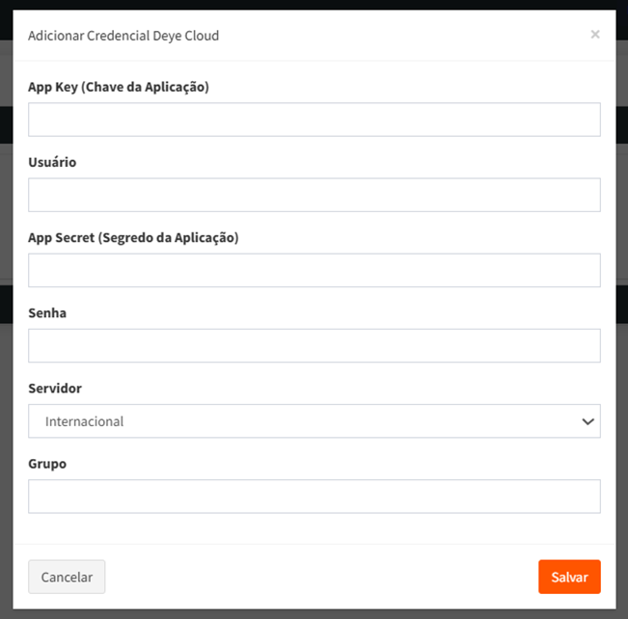Click the 'App Key (Chave da Aplicação)' label

pos(119,87)
